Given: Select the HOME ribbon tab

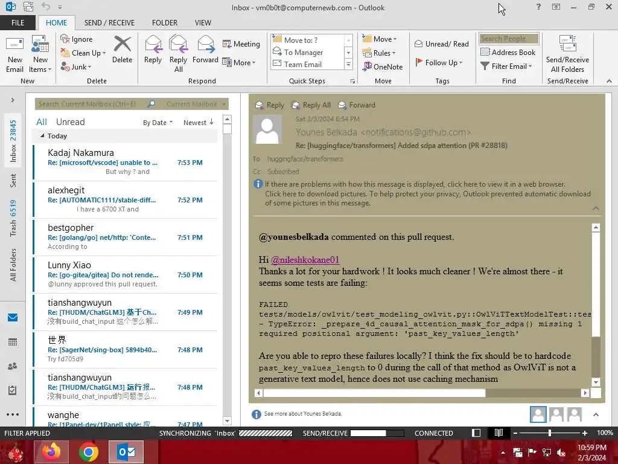Looking at the screenshot, I should click(x=56, y=23).
